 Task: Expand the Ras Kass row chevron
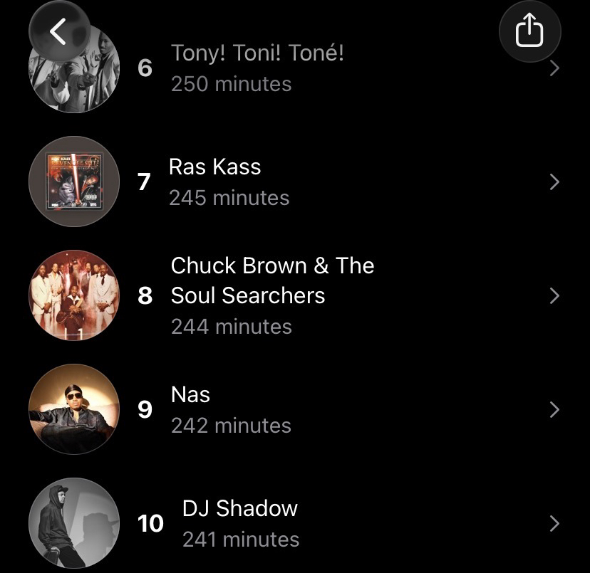coord(554,182)
